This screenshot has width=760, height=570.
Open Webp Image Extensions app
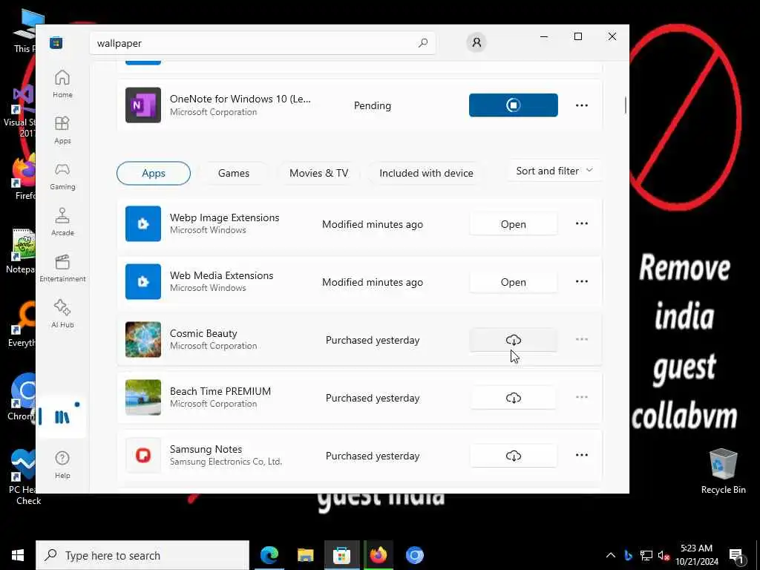tap(514, 224)
